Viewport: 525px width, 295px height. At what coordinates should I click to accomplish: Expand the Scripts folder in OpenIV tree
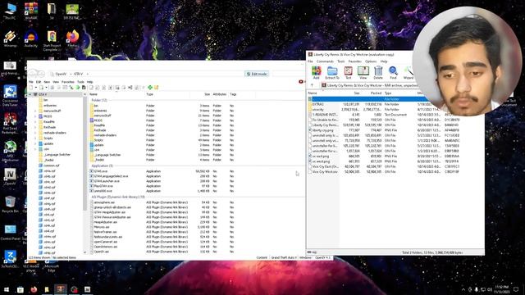(x=35, y=138)
